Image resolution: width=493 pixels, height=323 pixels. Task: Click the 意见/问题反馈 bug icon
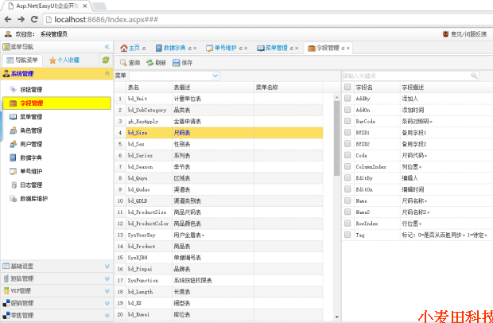pyautogui.click(x=445, y=34)
